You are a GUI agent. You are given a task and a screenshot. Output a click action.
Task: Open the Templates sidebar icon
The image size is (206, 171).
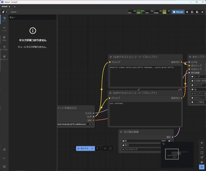(4, 58)
